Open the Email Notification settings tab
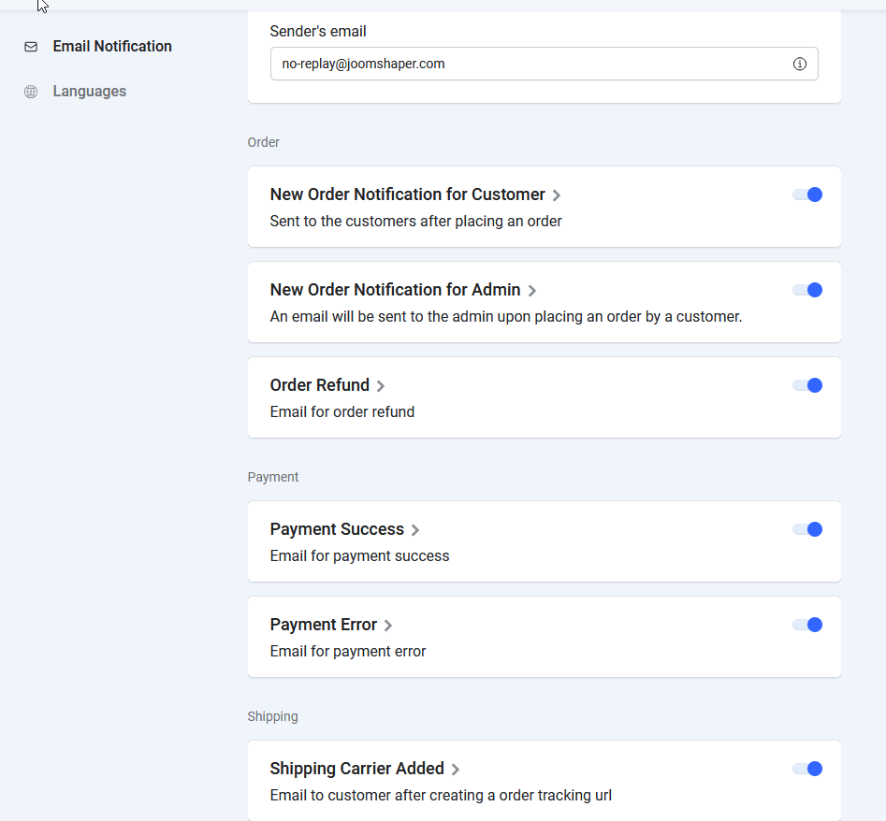886x821 pixels. point(111,47)
